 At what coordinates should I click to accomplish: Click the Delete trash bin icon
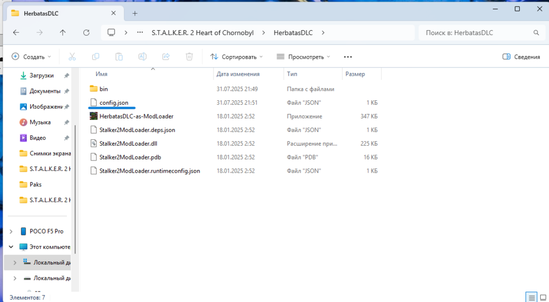189,56
